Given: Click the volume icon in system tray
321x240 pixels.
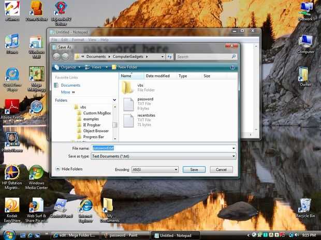Looking at the screenshot, I should (x=297, y=235).
